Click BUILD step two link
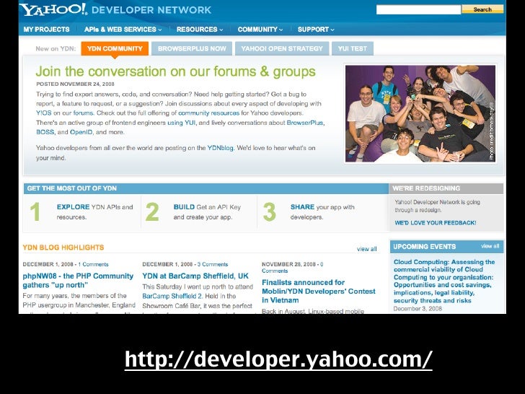Image resolution: width=525 pixels, height=394 pixels. click(184, 207)
